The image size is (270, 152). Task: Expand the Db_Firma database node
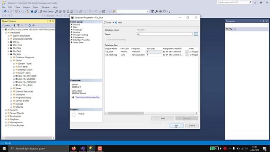(8, 45)
